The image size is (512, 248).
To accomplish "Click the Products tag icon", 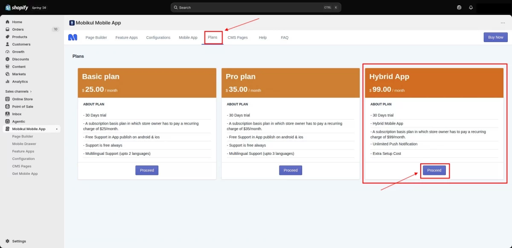I will click(x=8, y=37).
